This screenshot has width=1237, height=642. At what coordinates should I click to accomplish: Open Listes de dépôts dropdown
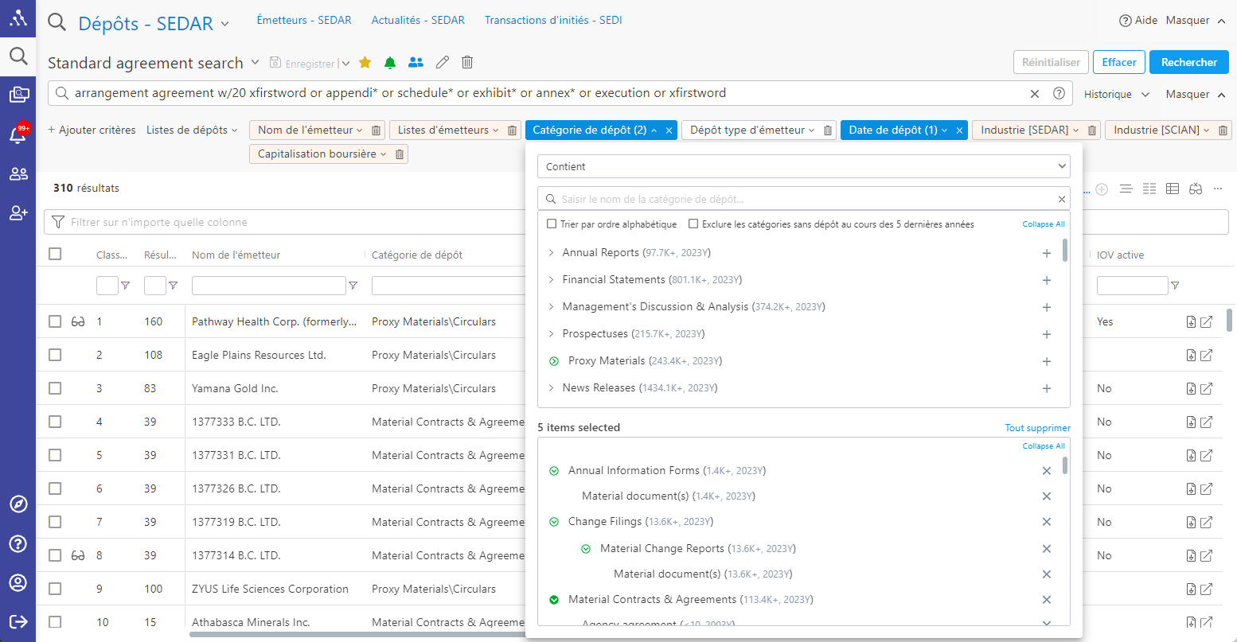point(192,130)
